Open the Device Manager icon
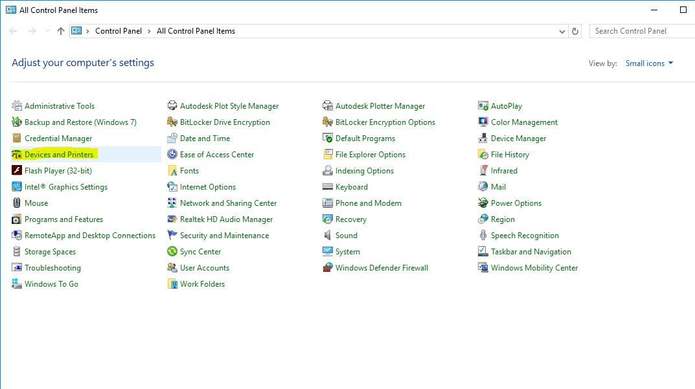Screen dimensions: 695x389 coord(483,139)
